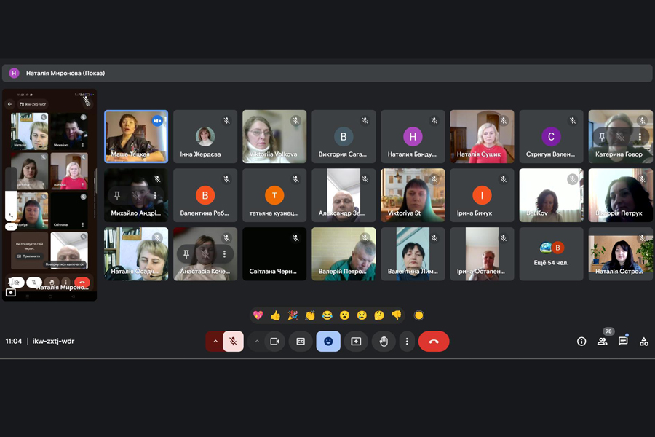The image size is (655, 437).
Task: Select Валентина Лим... video tile
Action: (x=413, y=254)
